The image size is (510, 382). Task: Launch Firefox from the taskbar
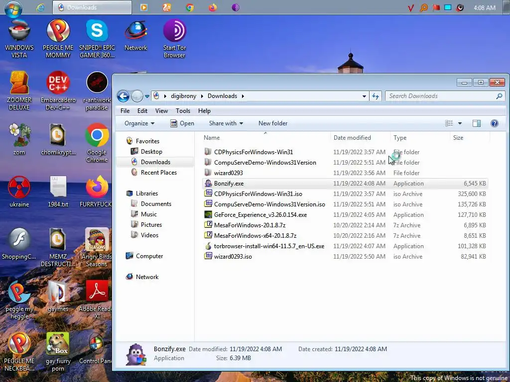point(213,7)
